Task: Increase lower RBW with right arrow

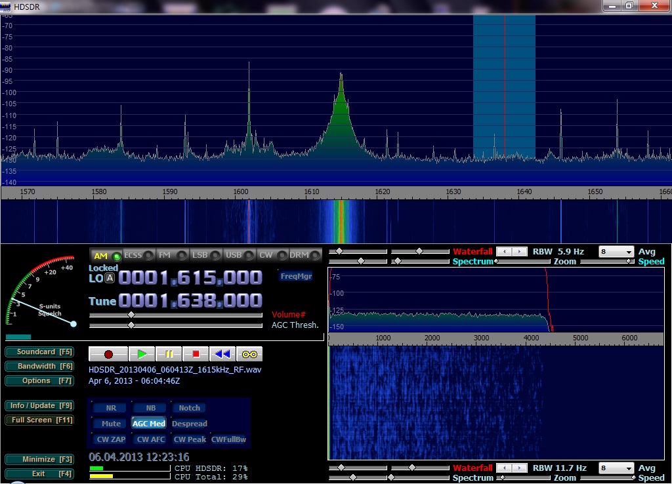Action: click(x=520, y=468)
